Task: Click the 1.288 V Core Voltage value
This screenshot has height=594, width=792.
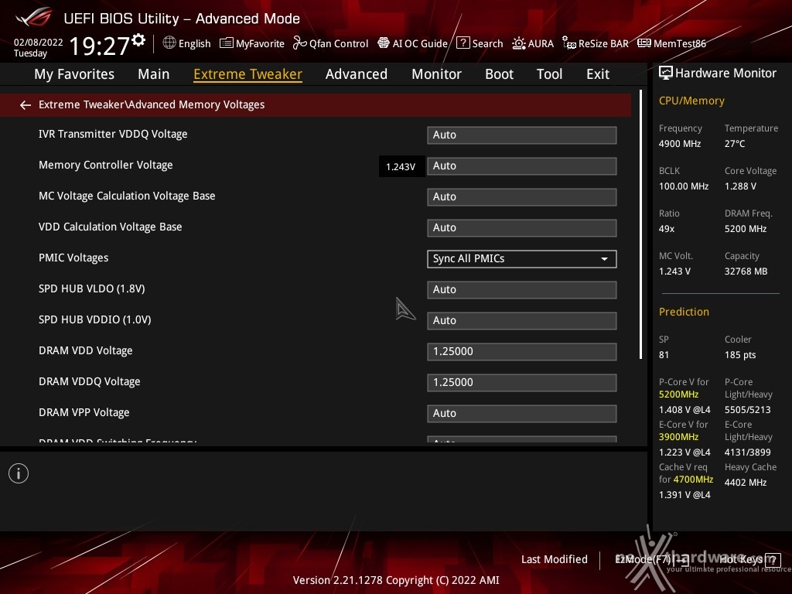Action: (740, 186)
